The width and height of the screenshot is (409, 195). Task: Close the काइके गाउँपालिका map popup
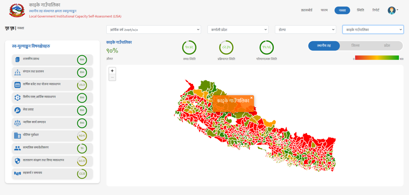point(252,98)
